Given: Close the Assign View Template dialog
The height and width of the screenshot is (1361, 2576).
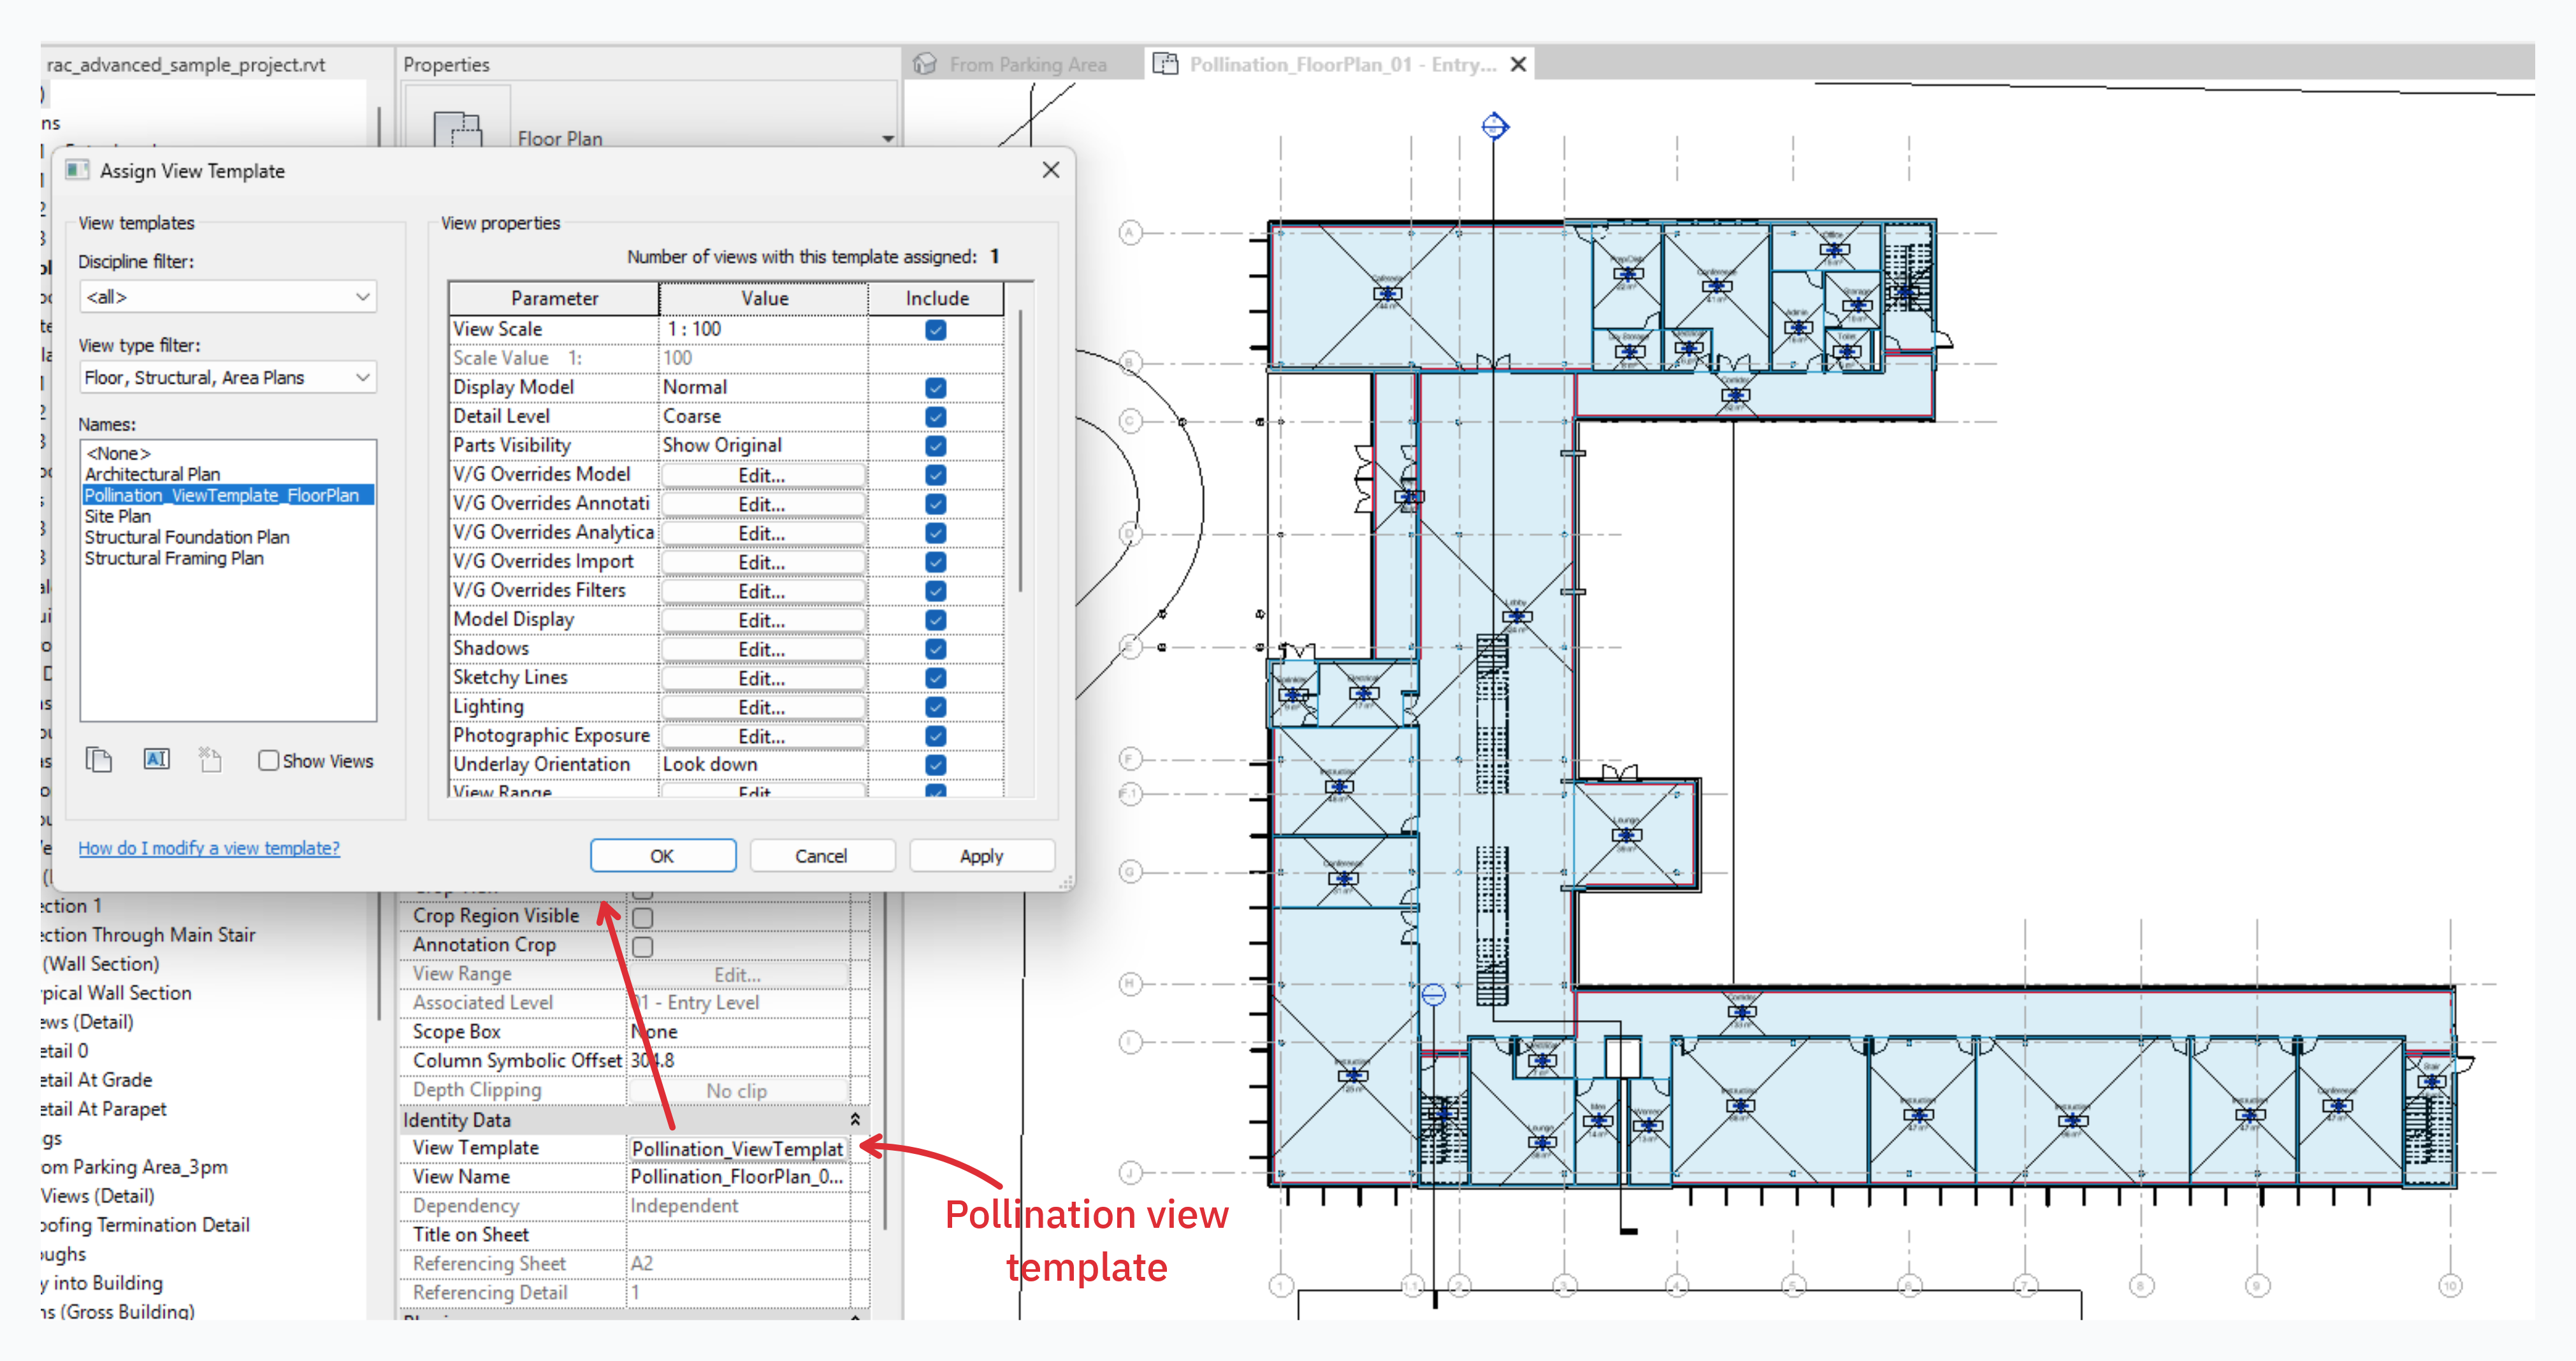Looking at the screenshot, I should coord(1050,170).
